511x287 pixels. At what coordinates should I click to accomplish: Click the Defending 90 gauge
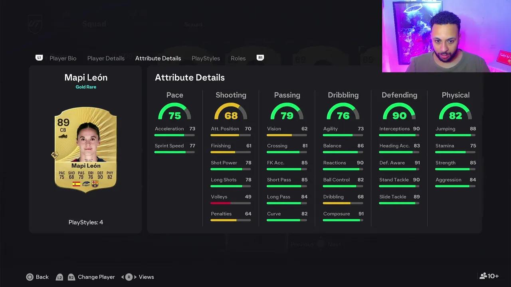coord(399,111)
